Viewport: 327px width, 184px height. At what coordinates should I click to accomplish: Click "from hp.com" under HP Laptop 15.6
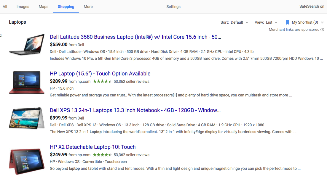[79, 82]
